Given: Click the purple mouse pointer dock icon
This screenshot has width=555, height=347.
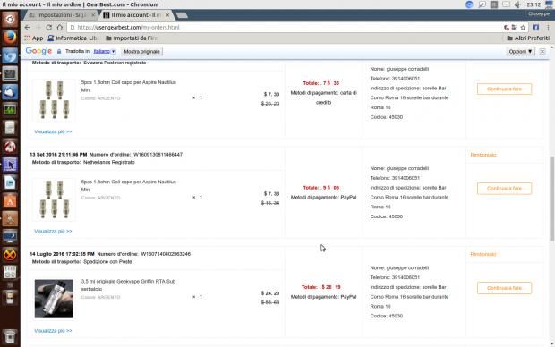Looking at the screenshot, I should point(10,165).
